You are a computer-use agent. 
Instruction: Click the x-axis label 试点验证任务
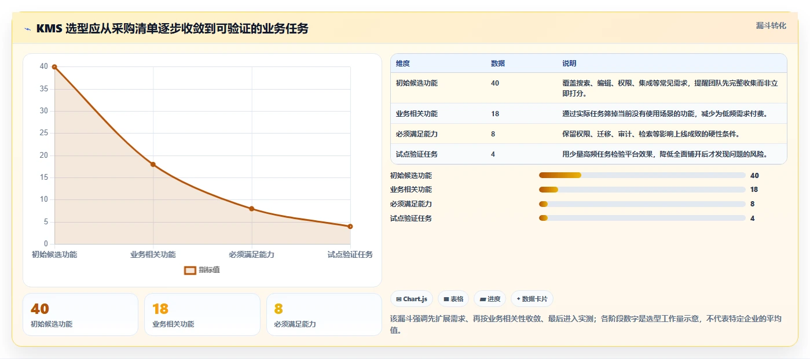pyautogui.click(x=350, y=254)
